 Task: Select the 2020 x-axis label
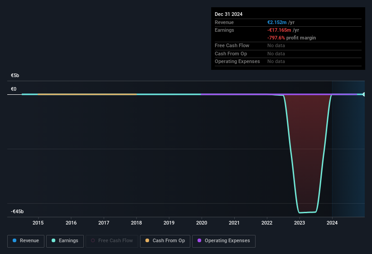click(202, 223)
